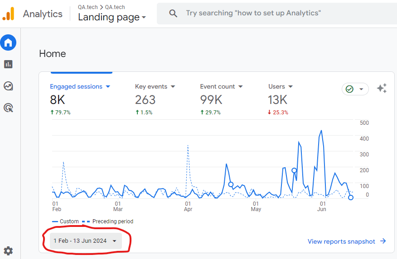Image resolution: width=397 pixels, height=259 pixels.
Task: Open the Advertising icon in sidebar
Action: pos(8,108)
